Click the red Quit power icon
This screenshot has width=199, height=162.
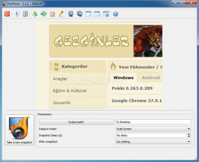(7, 14)
